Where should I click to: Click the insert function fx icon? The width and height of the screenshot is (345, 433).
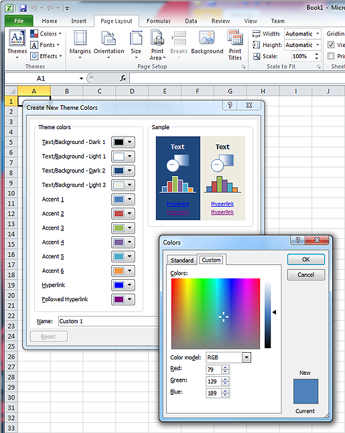123,78
